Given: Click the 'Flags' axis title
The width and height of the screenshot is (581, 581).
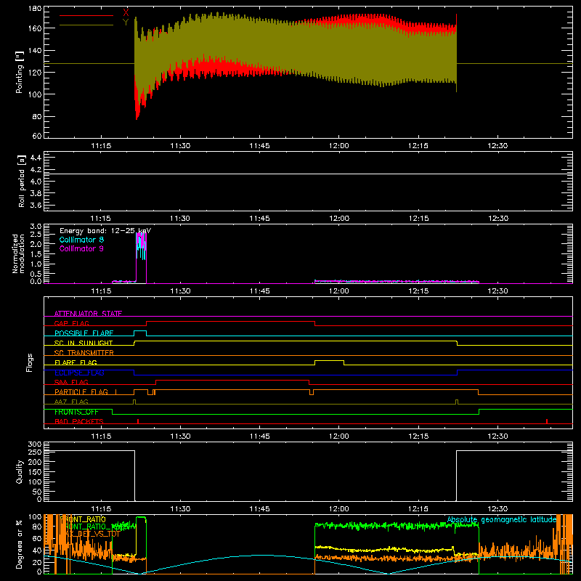Looking at the screenshot, I should point(30,362).
